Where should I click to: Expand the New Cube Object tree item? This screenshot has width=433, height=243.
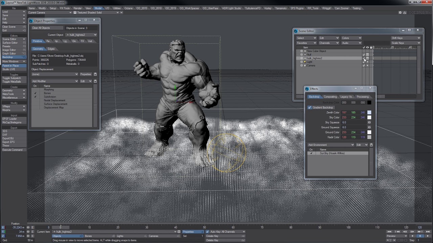301,51
